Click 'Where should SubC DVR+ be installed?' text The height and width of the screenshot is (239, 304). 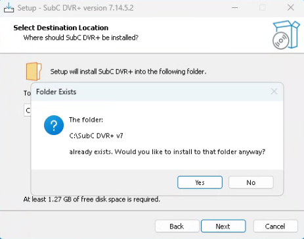(x=81, y=38)
